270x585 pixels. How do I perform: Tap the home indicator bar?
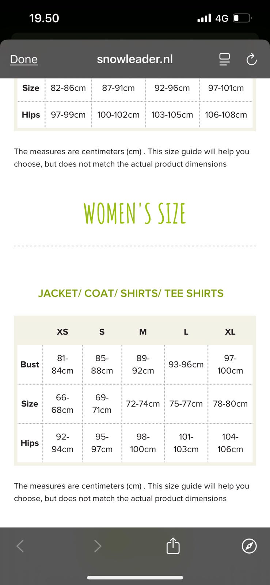tap(135, 578)
